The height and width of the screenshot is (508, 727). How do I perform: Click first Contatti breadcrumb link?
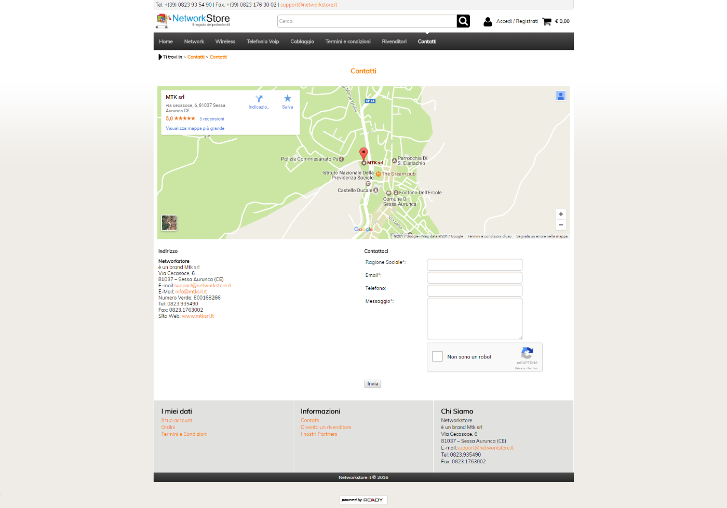(x=196, y=57)
